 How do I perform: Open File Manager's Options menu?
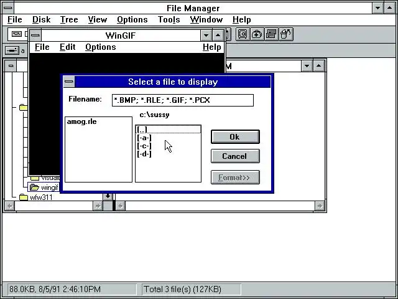point(132,19)
